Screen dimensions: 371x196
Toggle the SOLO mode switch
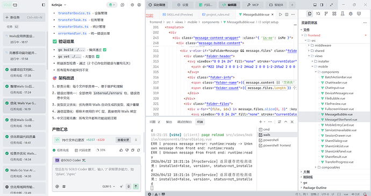click(10, 5)
